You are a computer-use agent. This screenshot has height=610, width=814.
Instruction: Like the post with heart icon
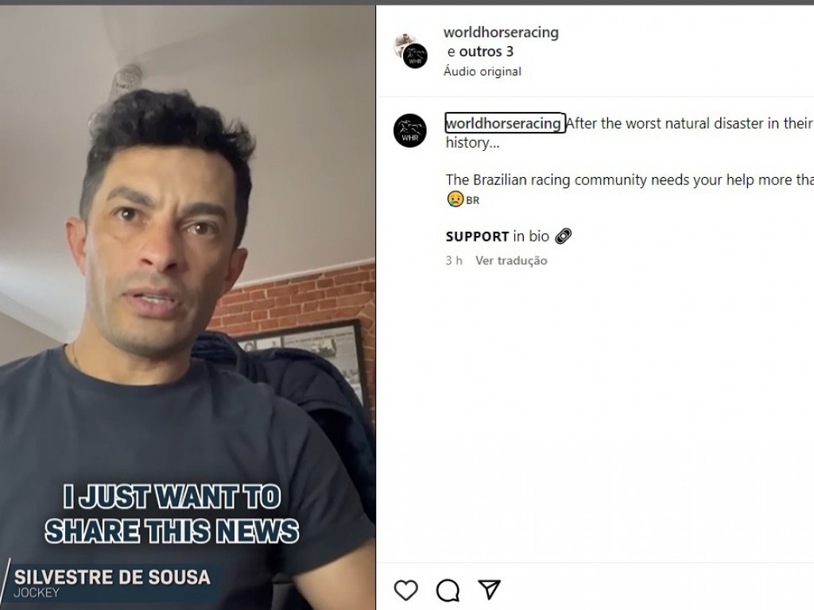[x=405, y=590]
